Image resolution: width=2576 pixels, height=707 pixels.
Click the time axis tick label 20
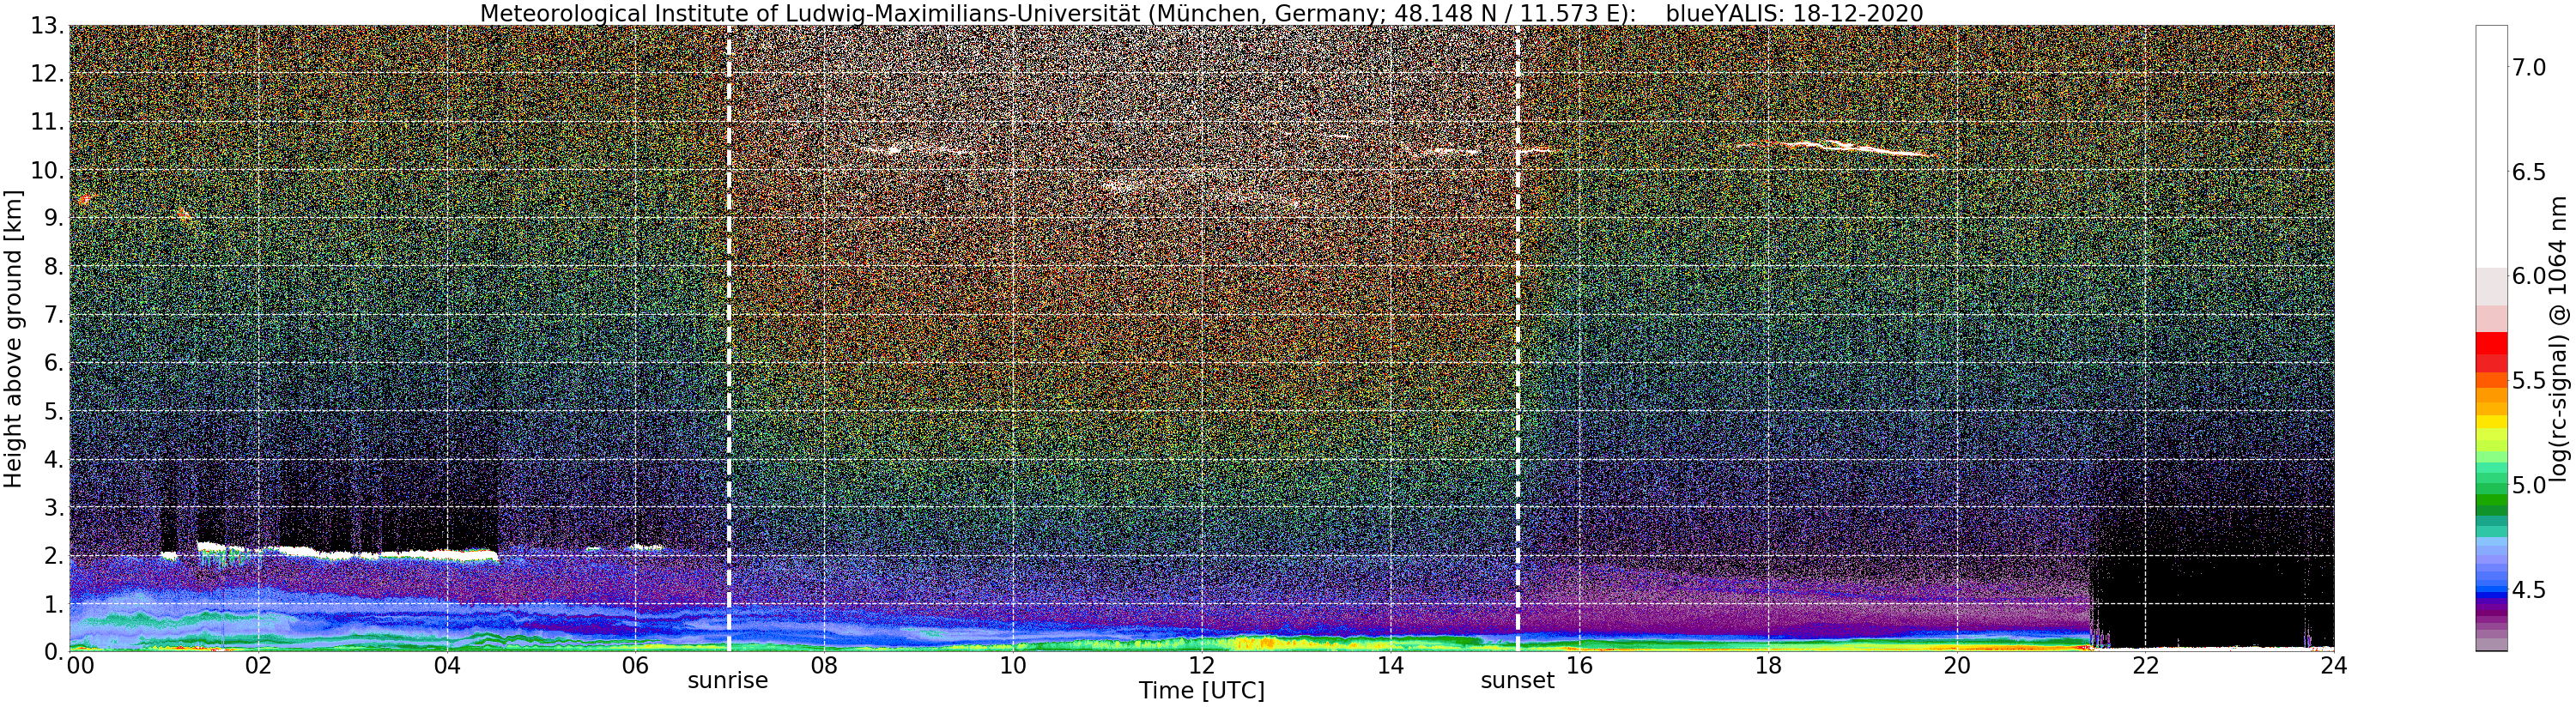point(1957,665)
